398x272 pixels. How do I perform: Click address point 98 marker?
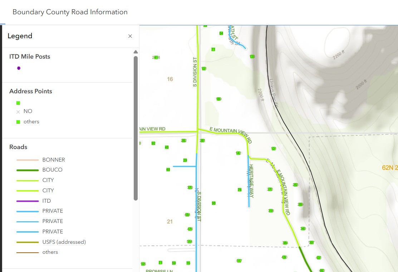(213, 203)
